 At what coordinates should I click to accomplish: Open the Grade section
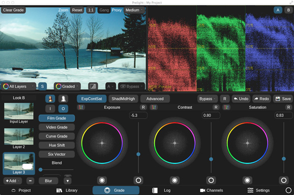click(116, 190)
